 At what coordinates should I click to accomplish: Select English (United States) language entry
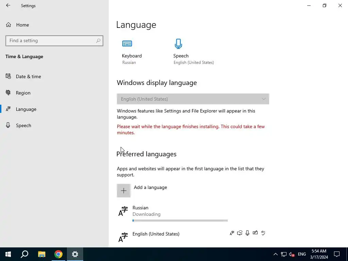click(x=193, y=237)
